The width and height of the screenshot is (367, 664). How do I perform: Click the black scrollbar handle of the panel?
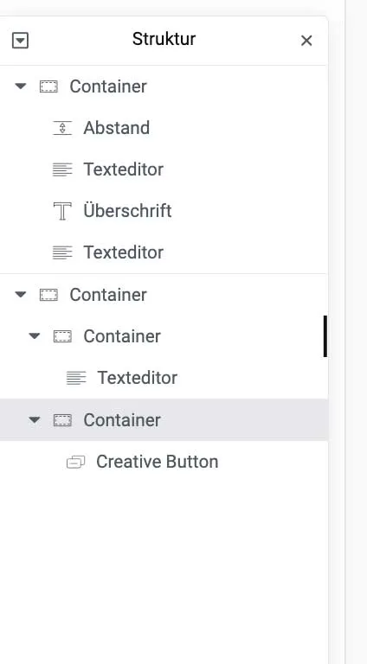[x=325, y=336]
